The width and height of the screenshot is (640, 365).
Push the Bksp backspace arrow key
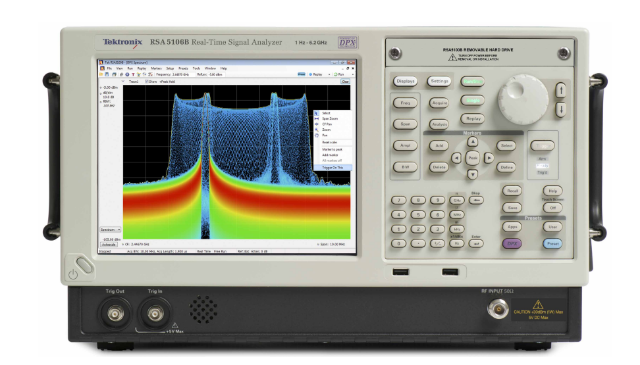(x=476, y=200)
